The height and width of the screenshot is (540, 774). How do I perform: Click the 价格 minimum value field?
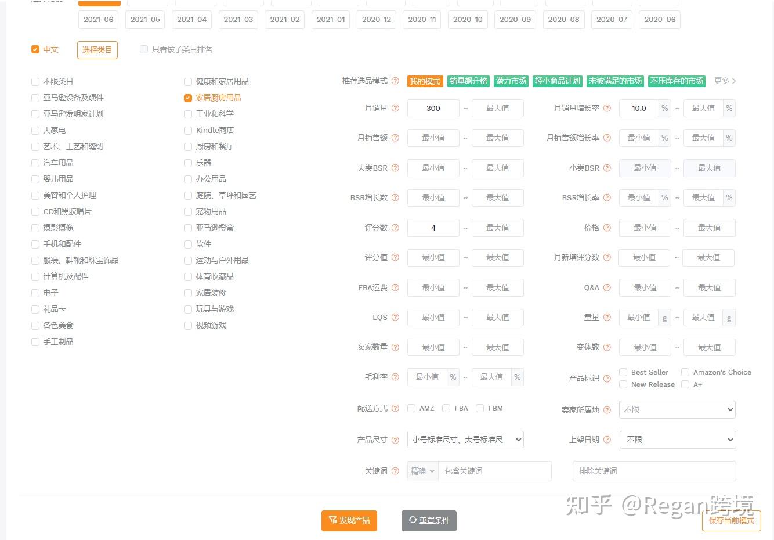point(645,228)
